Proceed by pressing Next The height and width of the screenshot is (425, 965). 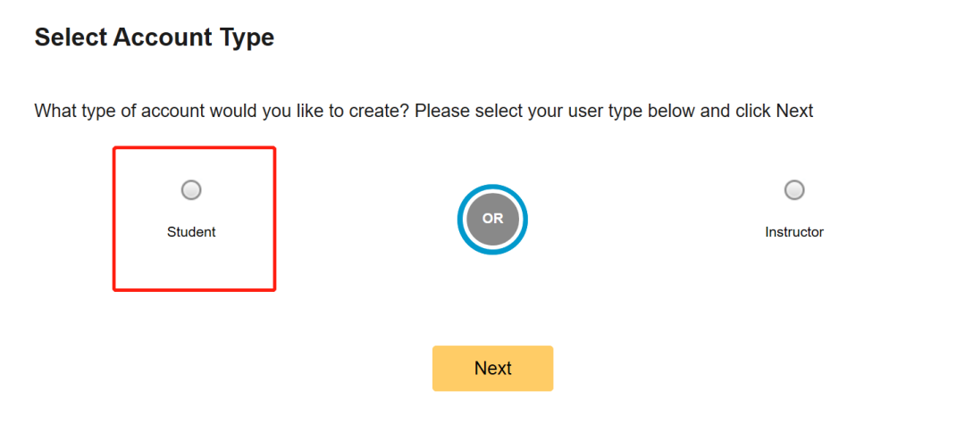point(492,368)
